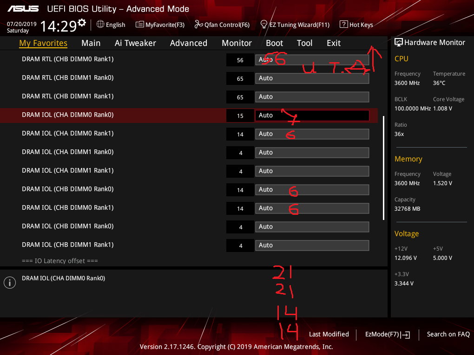Open the Monitor tab
Image resolution: width=474 pixels, height=355 pixels.
[x=237, y=43]
